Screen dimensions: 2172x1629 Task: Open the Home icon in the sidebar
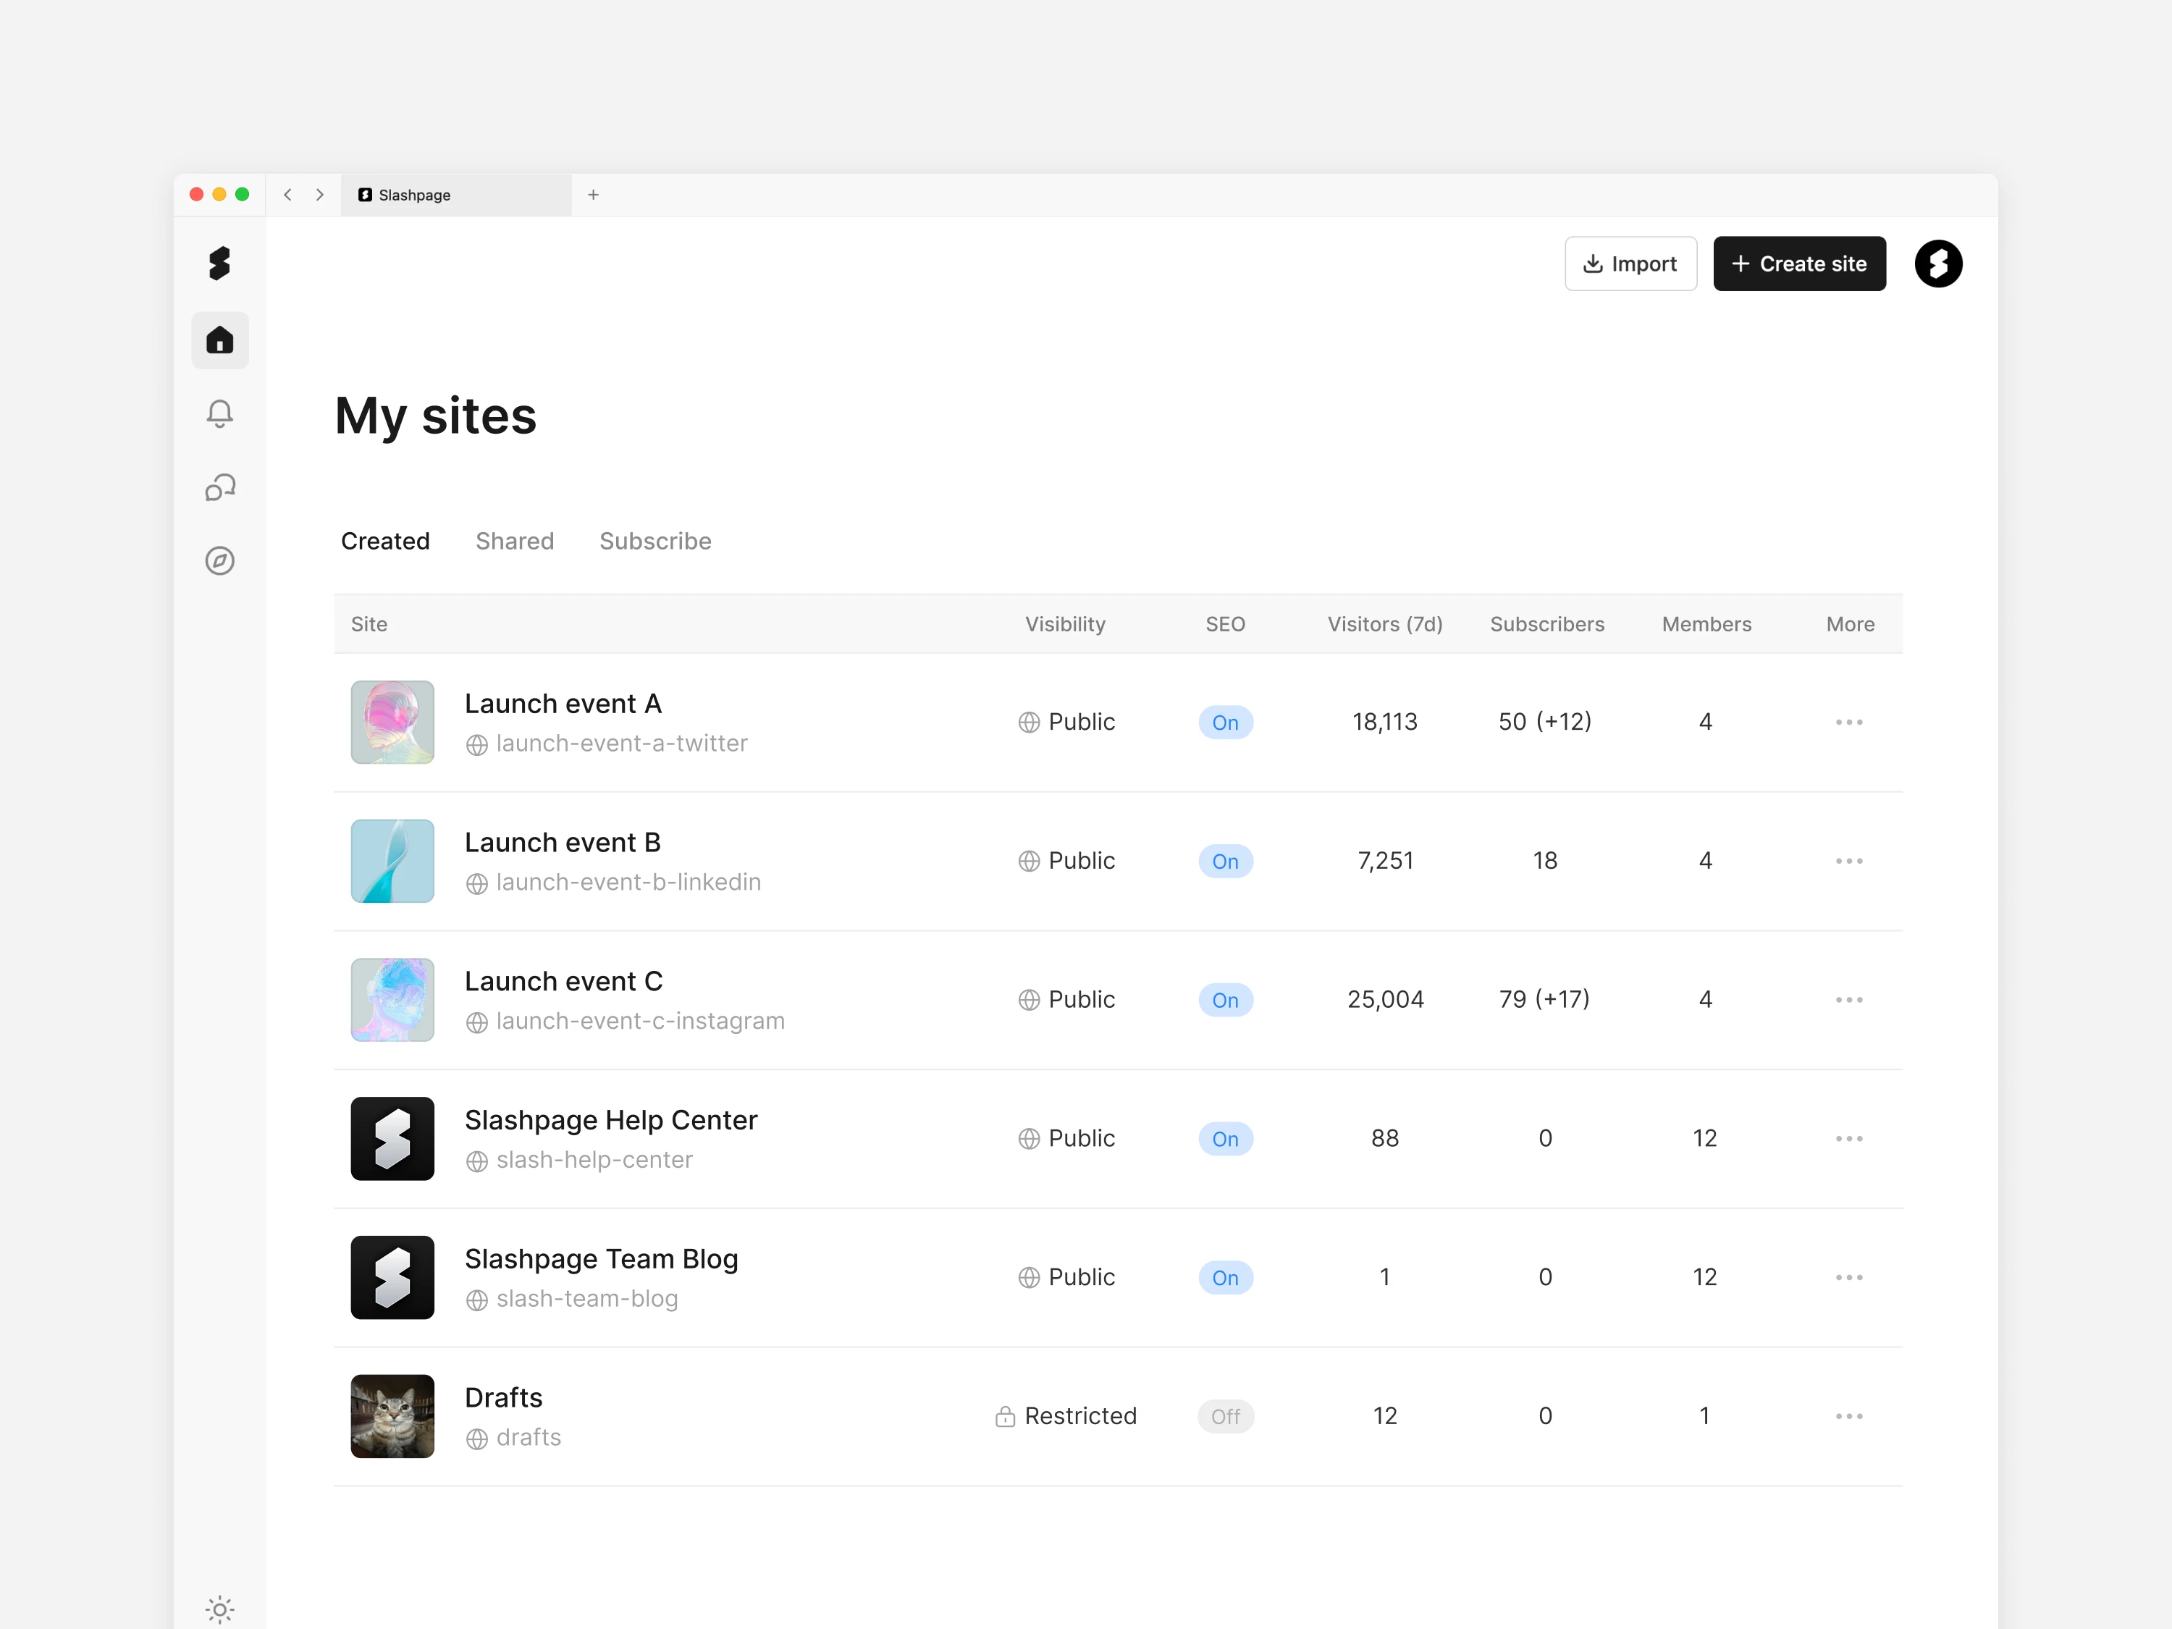[x=220, y=340]
